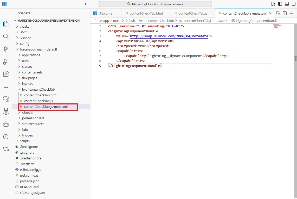The image size is (297, 199).
Task: Open the .prettierignore file
Action: (x=31, y=158)
